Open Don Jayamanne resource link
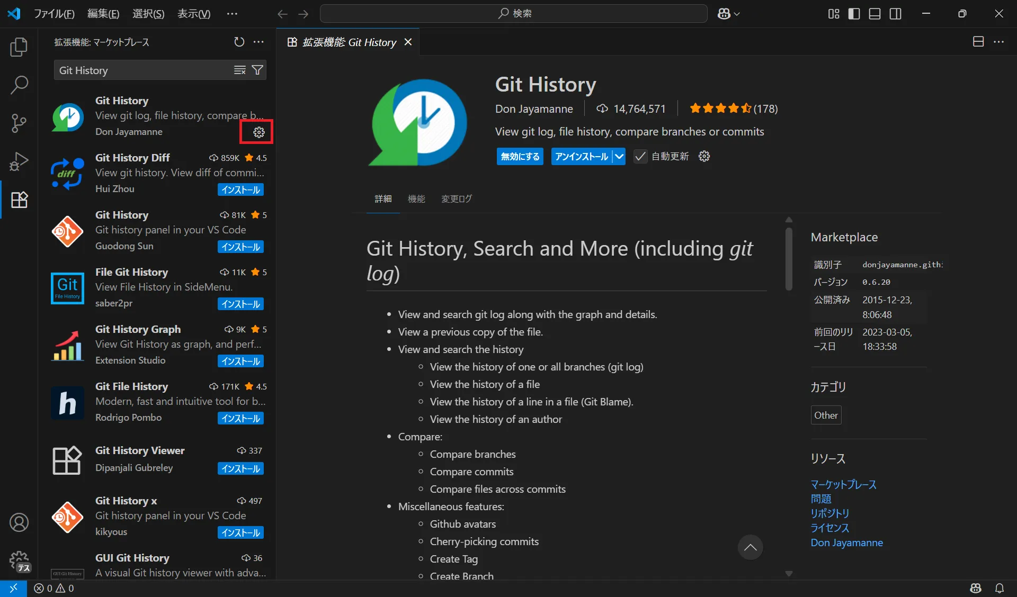Image resolution: width=1017 pixels, height=597 pixels. 846,542
